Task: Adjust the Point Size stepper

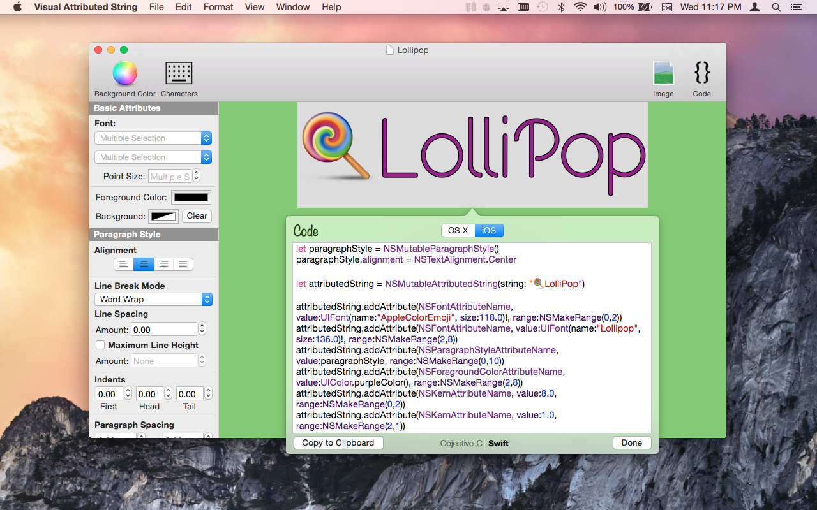Action: [197, 176]
